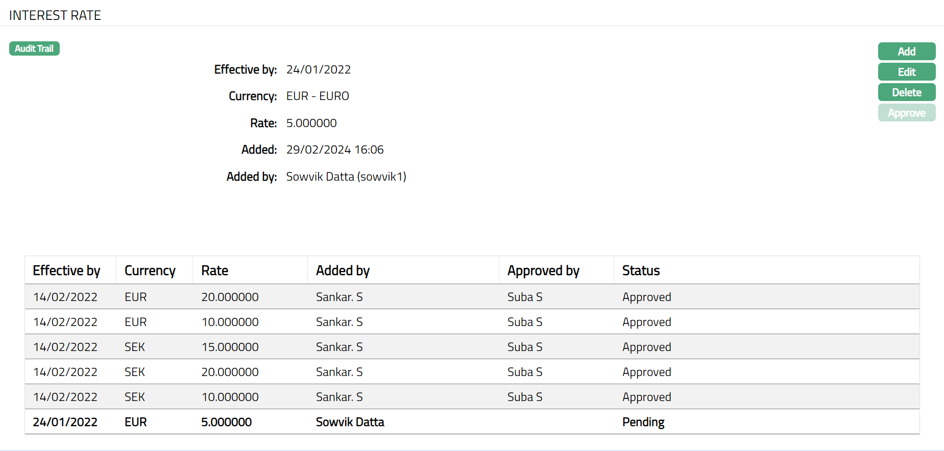Select the SEK row with rate 10.000000
The height and width of the screenshot is (451, 944).
[230, 397]
